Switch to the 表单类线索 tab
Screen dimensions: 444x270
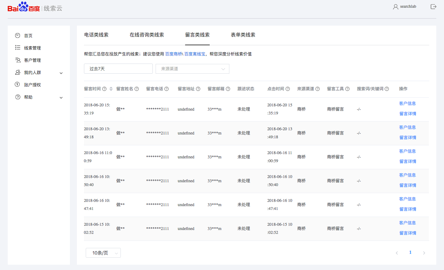click(243, 35)
